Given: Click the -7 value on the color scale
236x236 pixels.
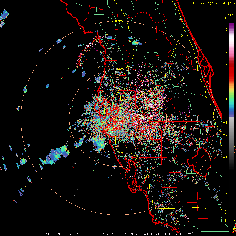Looking at the screenshot, I should [225, 192].
